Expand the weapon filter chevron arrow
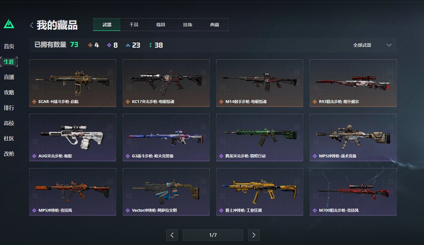 [389, 45]
